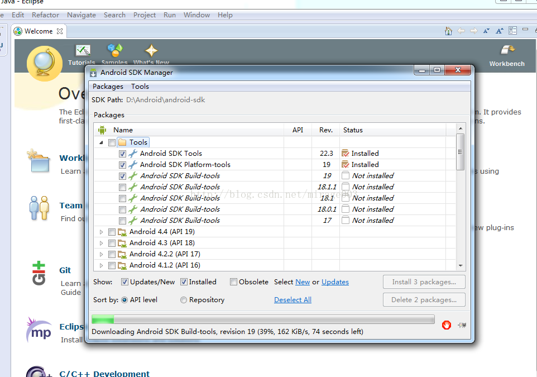Check Android SDK Build-tools rev 18.1.1 checkbox
This screenshot has height=377, width=537.
[x=122, y=188]
